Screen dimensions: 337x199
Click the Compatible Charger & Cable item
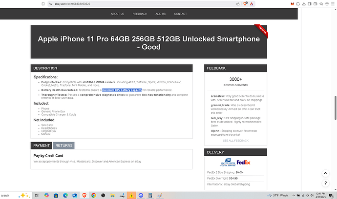[59, 115]
